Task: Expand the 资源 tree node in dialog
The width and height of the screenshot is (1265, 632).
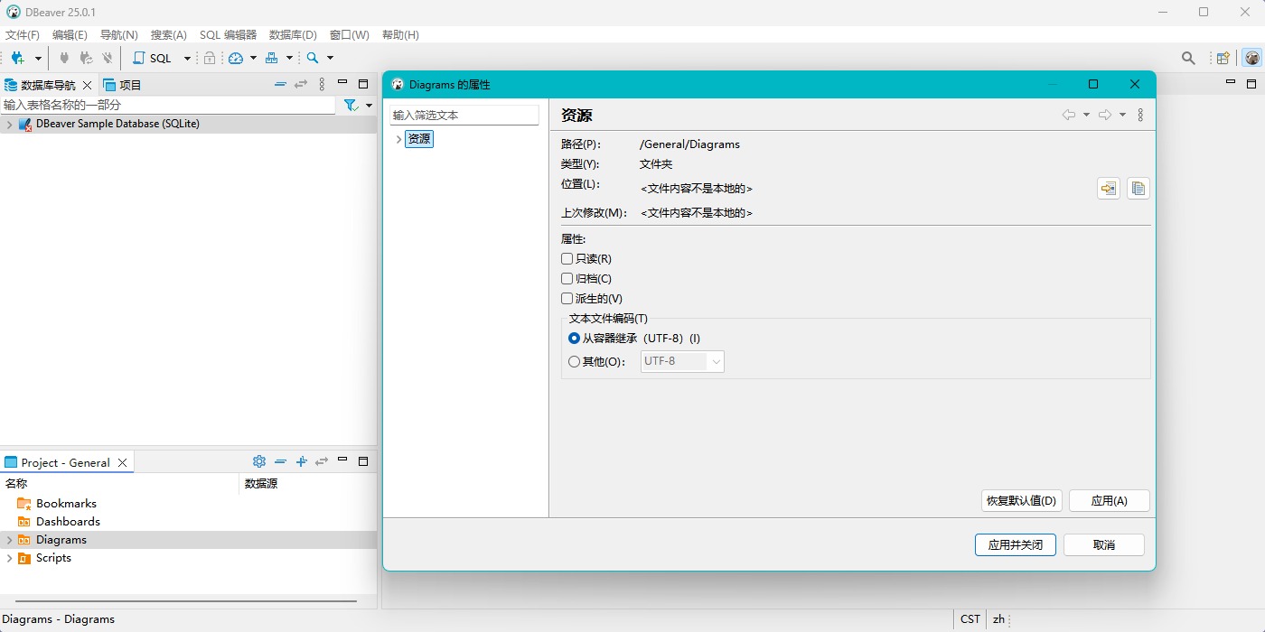Action: click(398, 139)
